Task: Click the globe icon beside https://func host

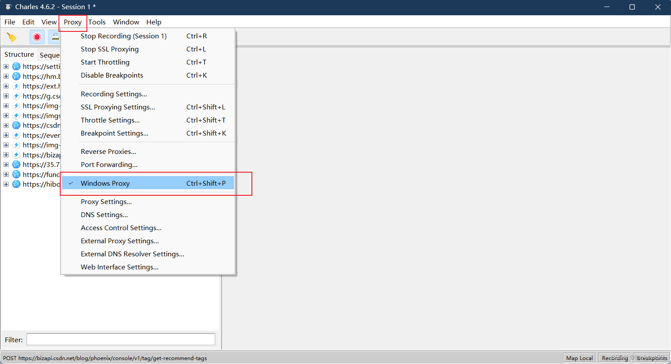Action: click(16, 174)
